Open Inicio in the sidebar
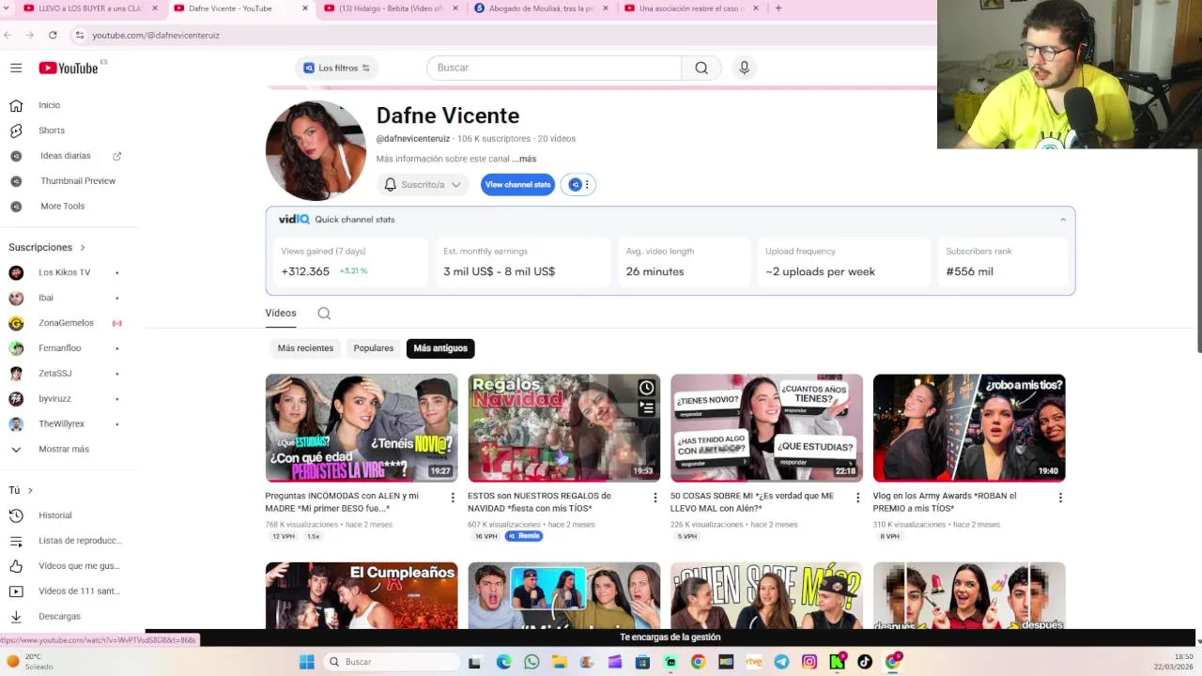This screenshot has height=676, width=1202. (x=49, y=105)
